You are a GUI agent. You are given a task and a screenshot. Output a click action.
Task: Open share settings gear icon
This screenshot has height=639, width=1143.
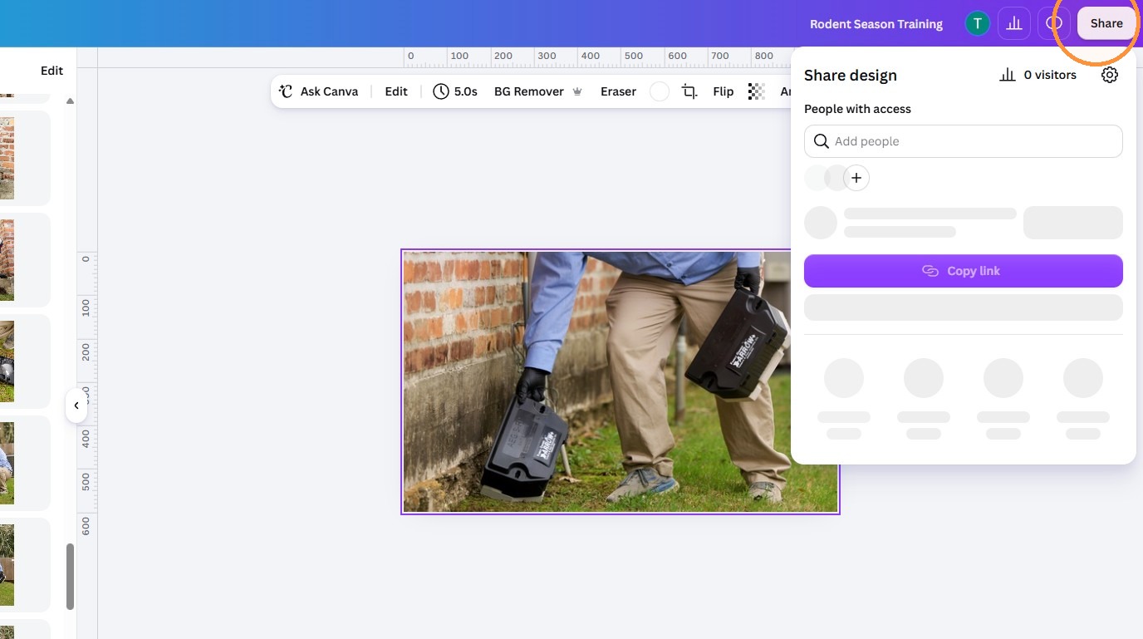(x=1110, y=75)
